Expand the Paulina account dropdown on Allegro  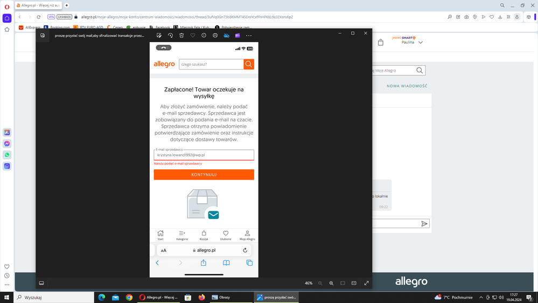[x=421, y=42]
